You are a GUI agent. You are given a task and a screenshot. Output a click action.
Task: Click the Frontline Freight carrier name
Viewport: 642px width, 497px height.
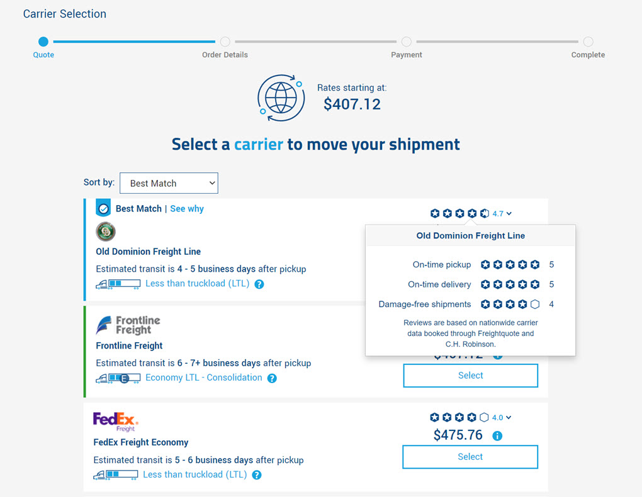[x=129, y=345]
